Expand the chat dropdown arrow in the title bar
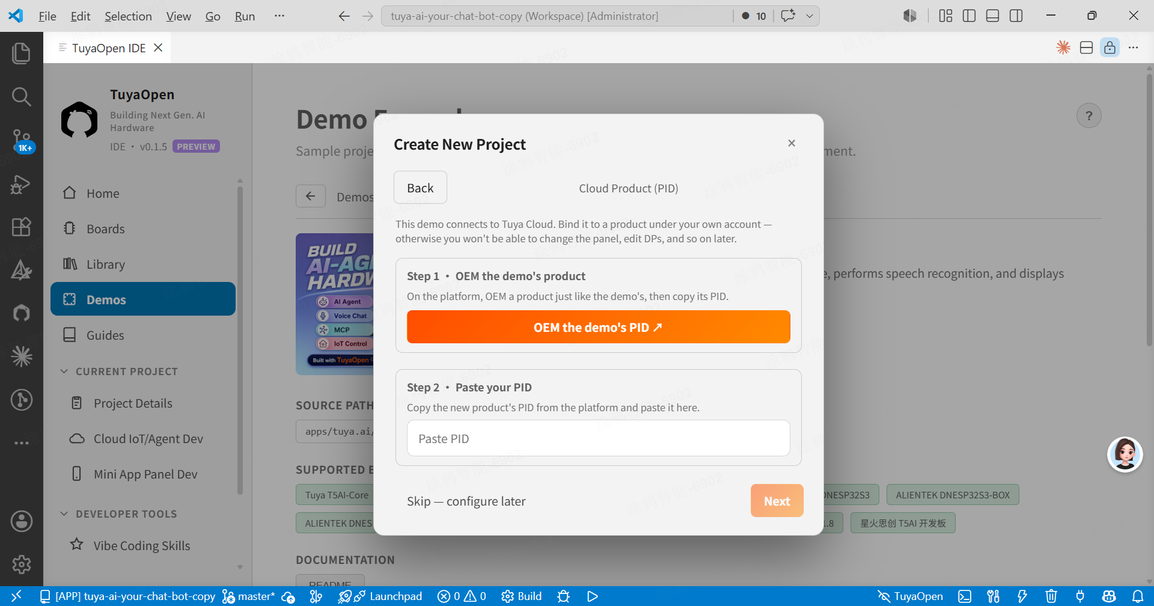 click(x=810, y=16)
